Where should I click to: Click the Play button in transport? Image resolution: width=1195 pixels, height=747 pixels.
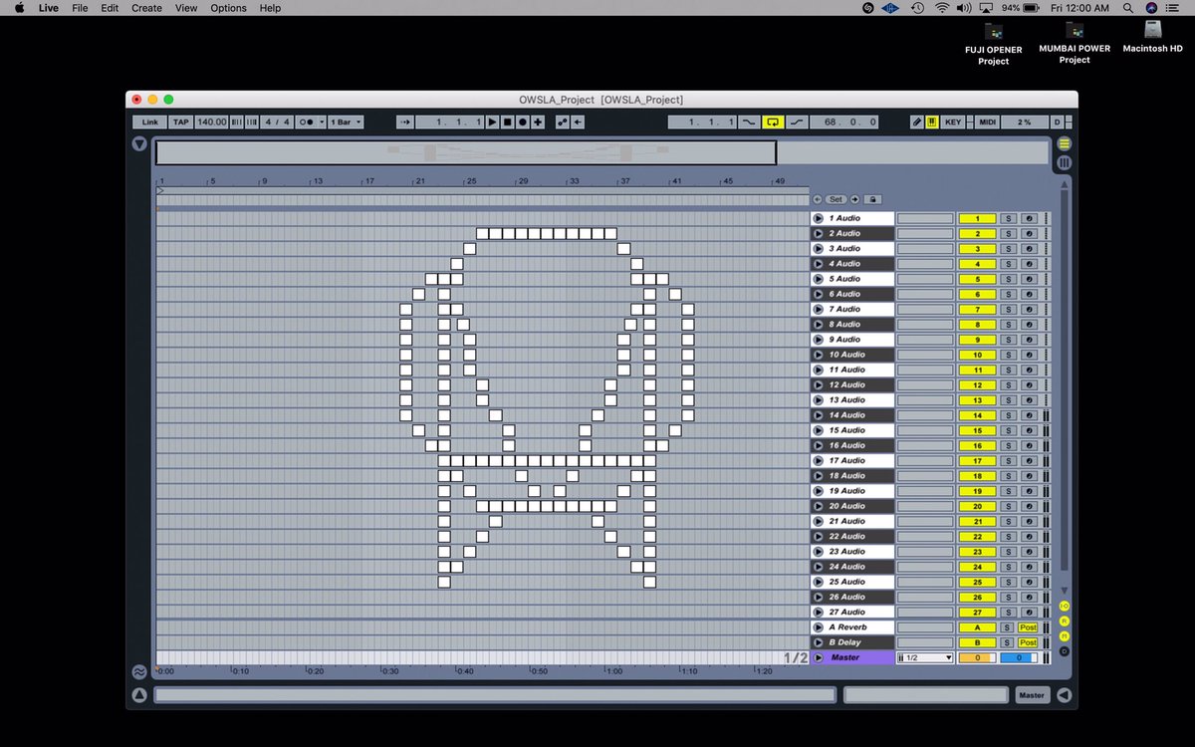click(x=493, y=122)
